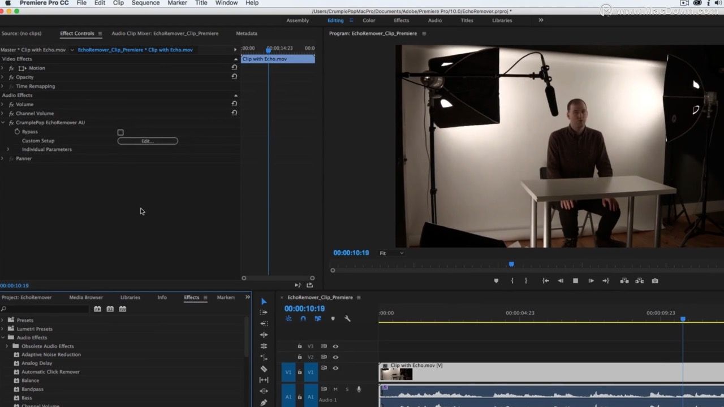Export effect controls audio clip icon
The height and width of the screenshot is (407, 724).
[x=309, y=285]
